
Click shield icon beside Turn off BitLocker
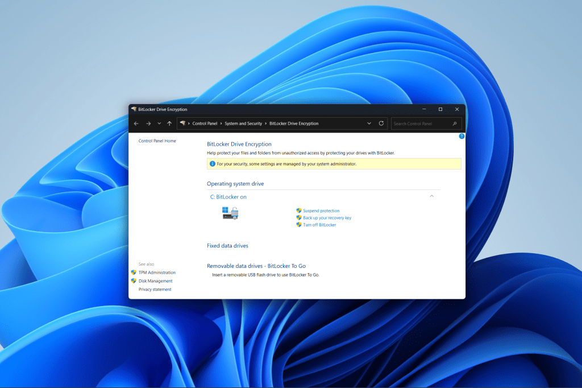tap(299, 225)
